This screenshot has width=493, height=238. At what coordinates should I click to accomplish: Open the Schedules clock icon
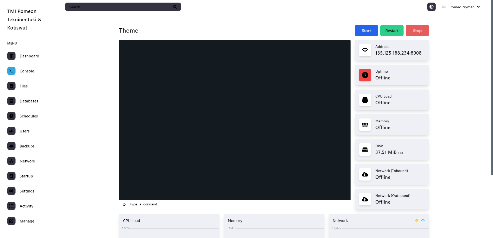click(x=11, y=116)
